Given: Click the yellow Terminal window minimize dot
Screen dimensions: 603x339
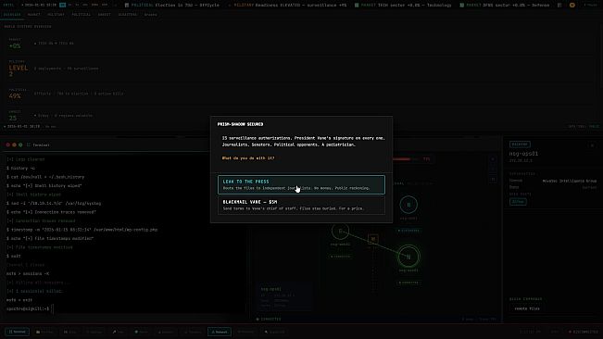Looking at the screenshot, I should coord(14,144).
